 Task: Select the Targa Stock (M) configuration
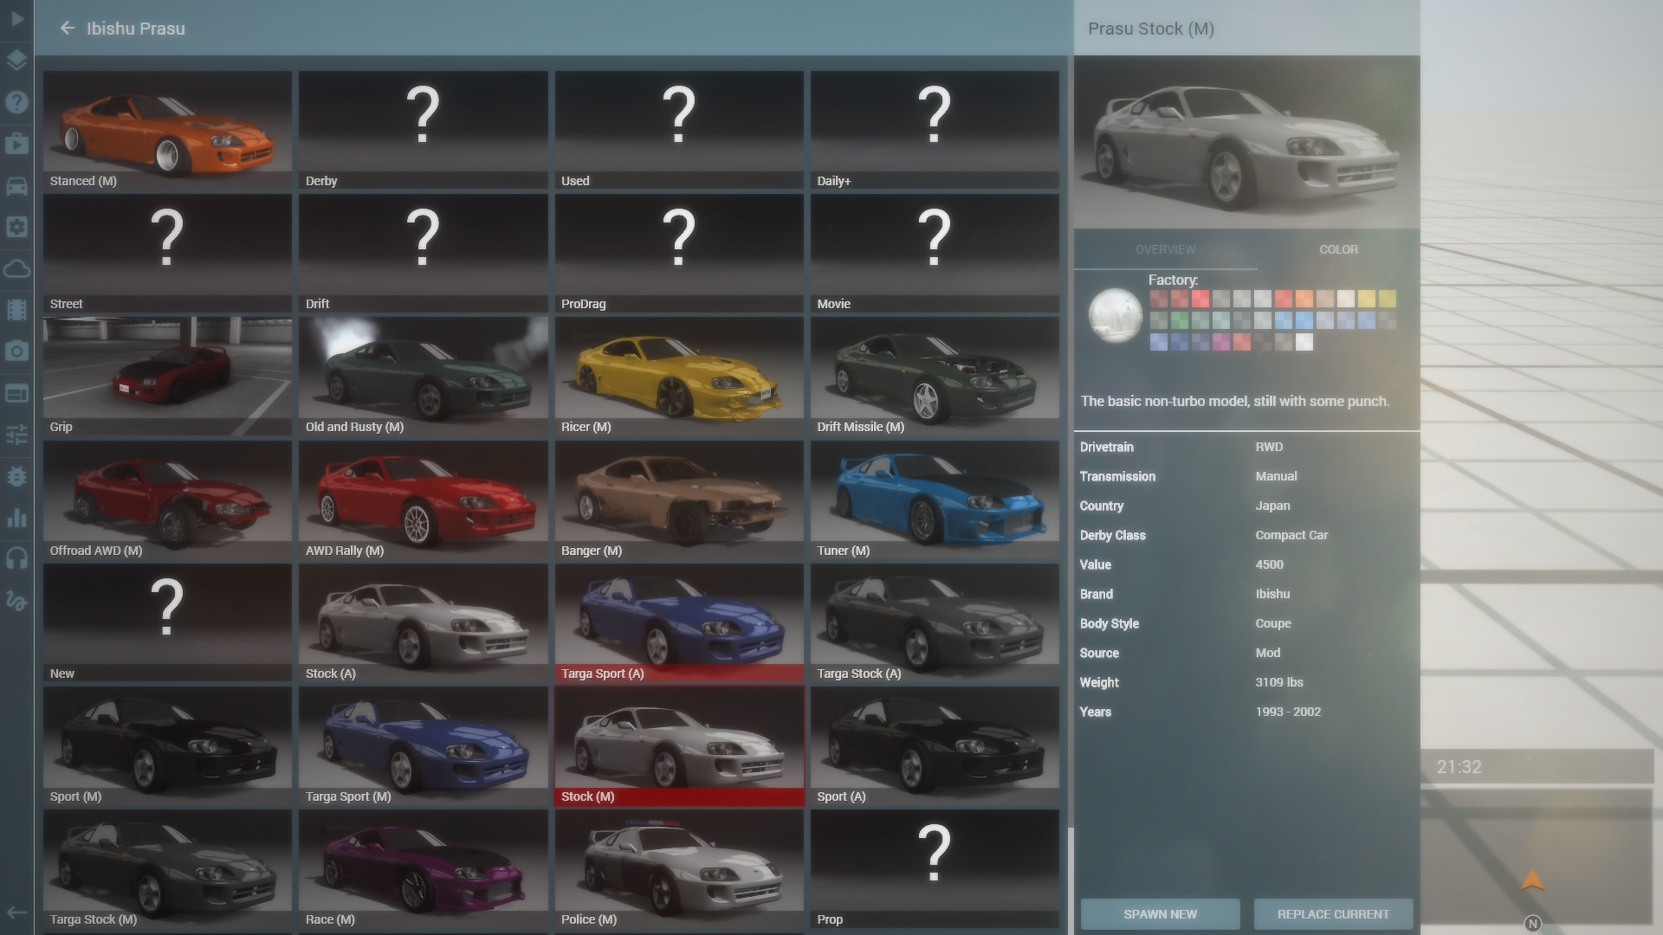click(x=167, y=868)
